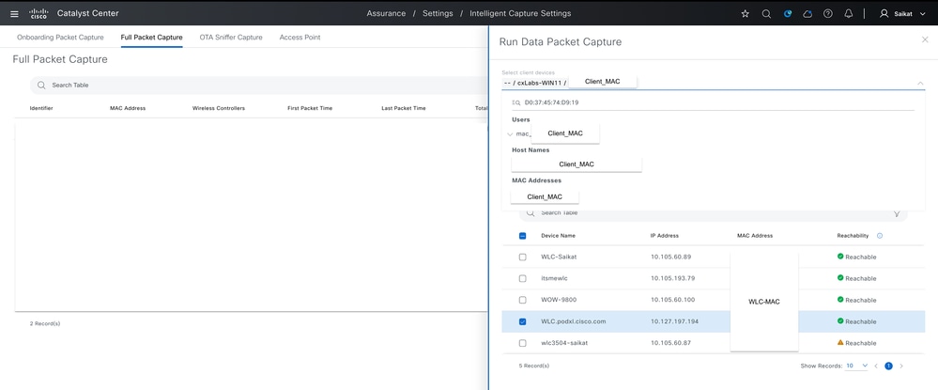Viewport: 938px width, 390px height.
Task: Close the Run Data Packet Capture panel
Action: pyautogui.click(x=925, y=39)
